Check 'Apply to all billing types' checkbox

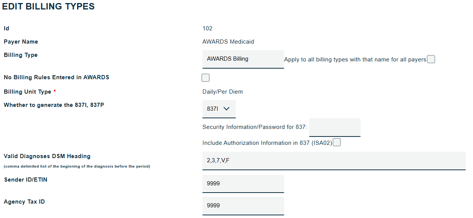(x=431, y=59)
